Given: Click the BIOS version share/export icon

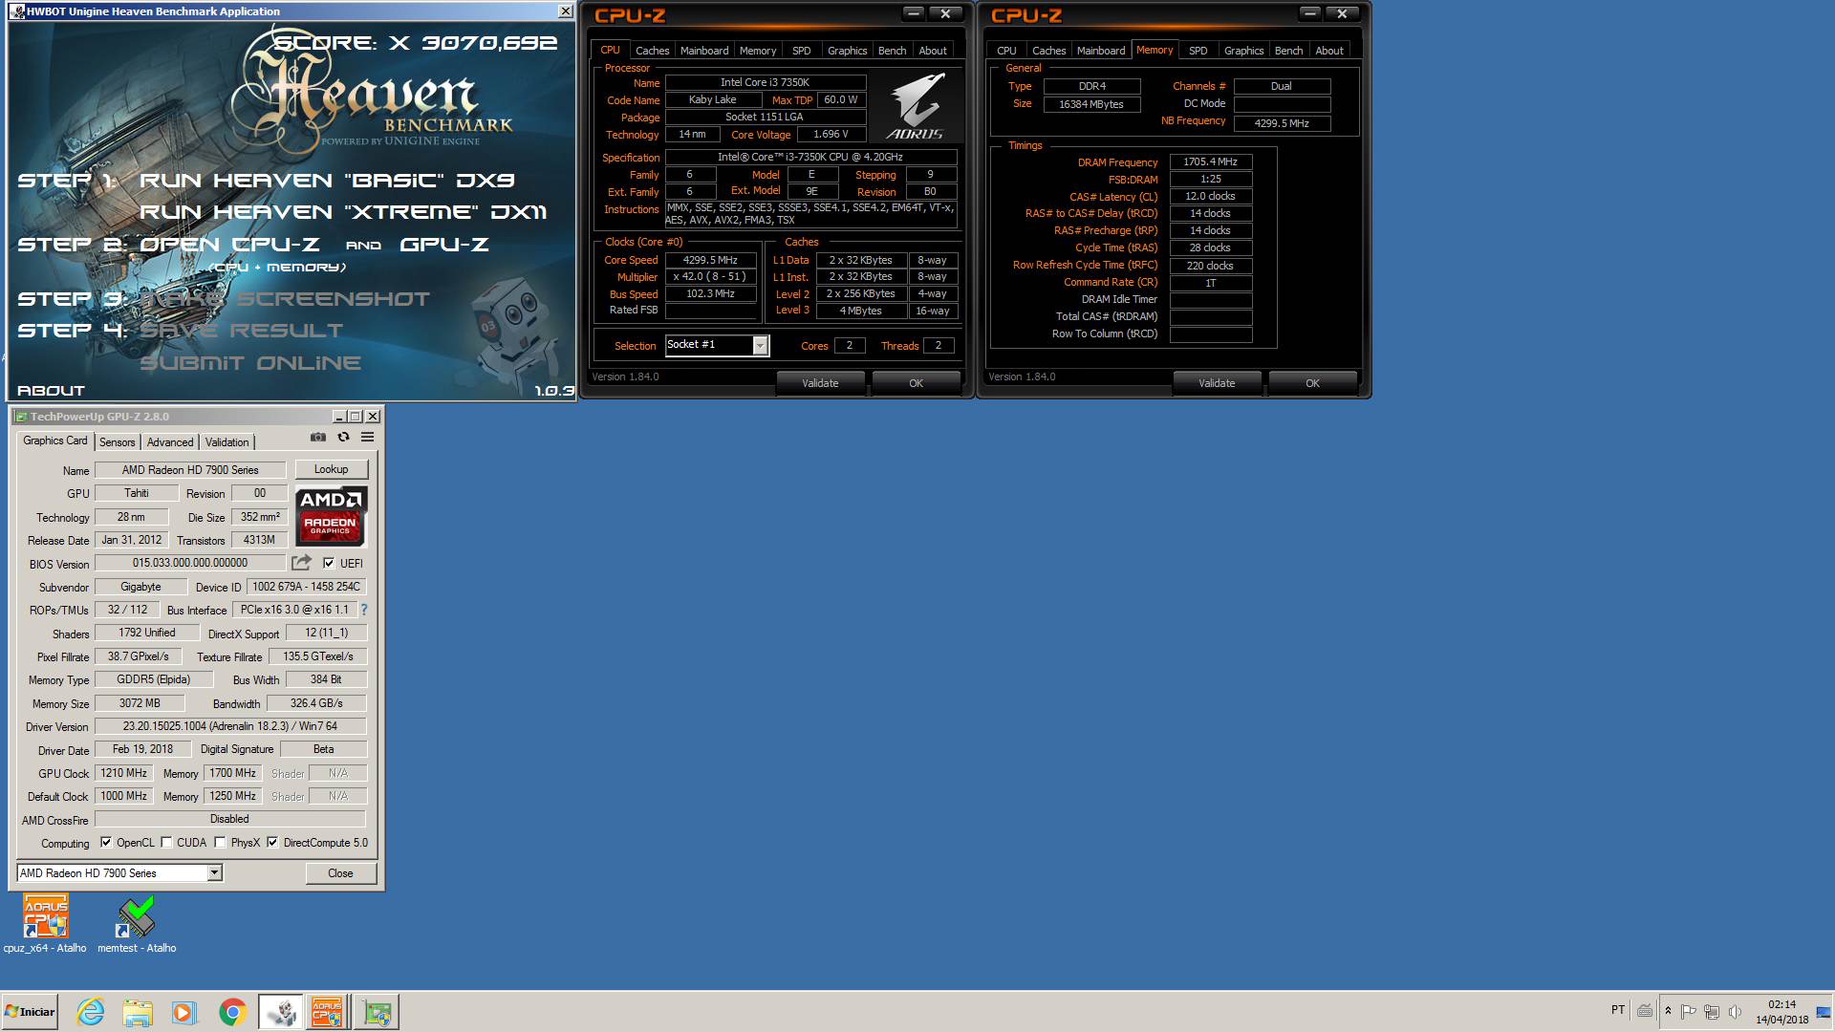Looking at the screenshot, I should tap(302, 563).
